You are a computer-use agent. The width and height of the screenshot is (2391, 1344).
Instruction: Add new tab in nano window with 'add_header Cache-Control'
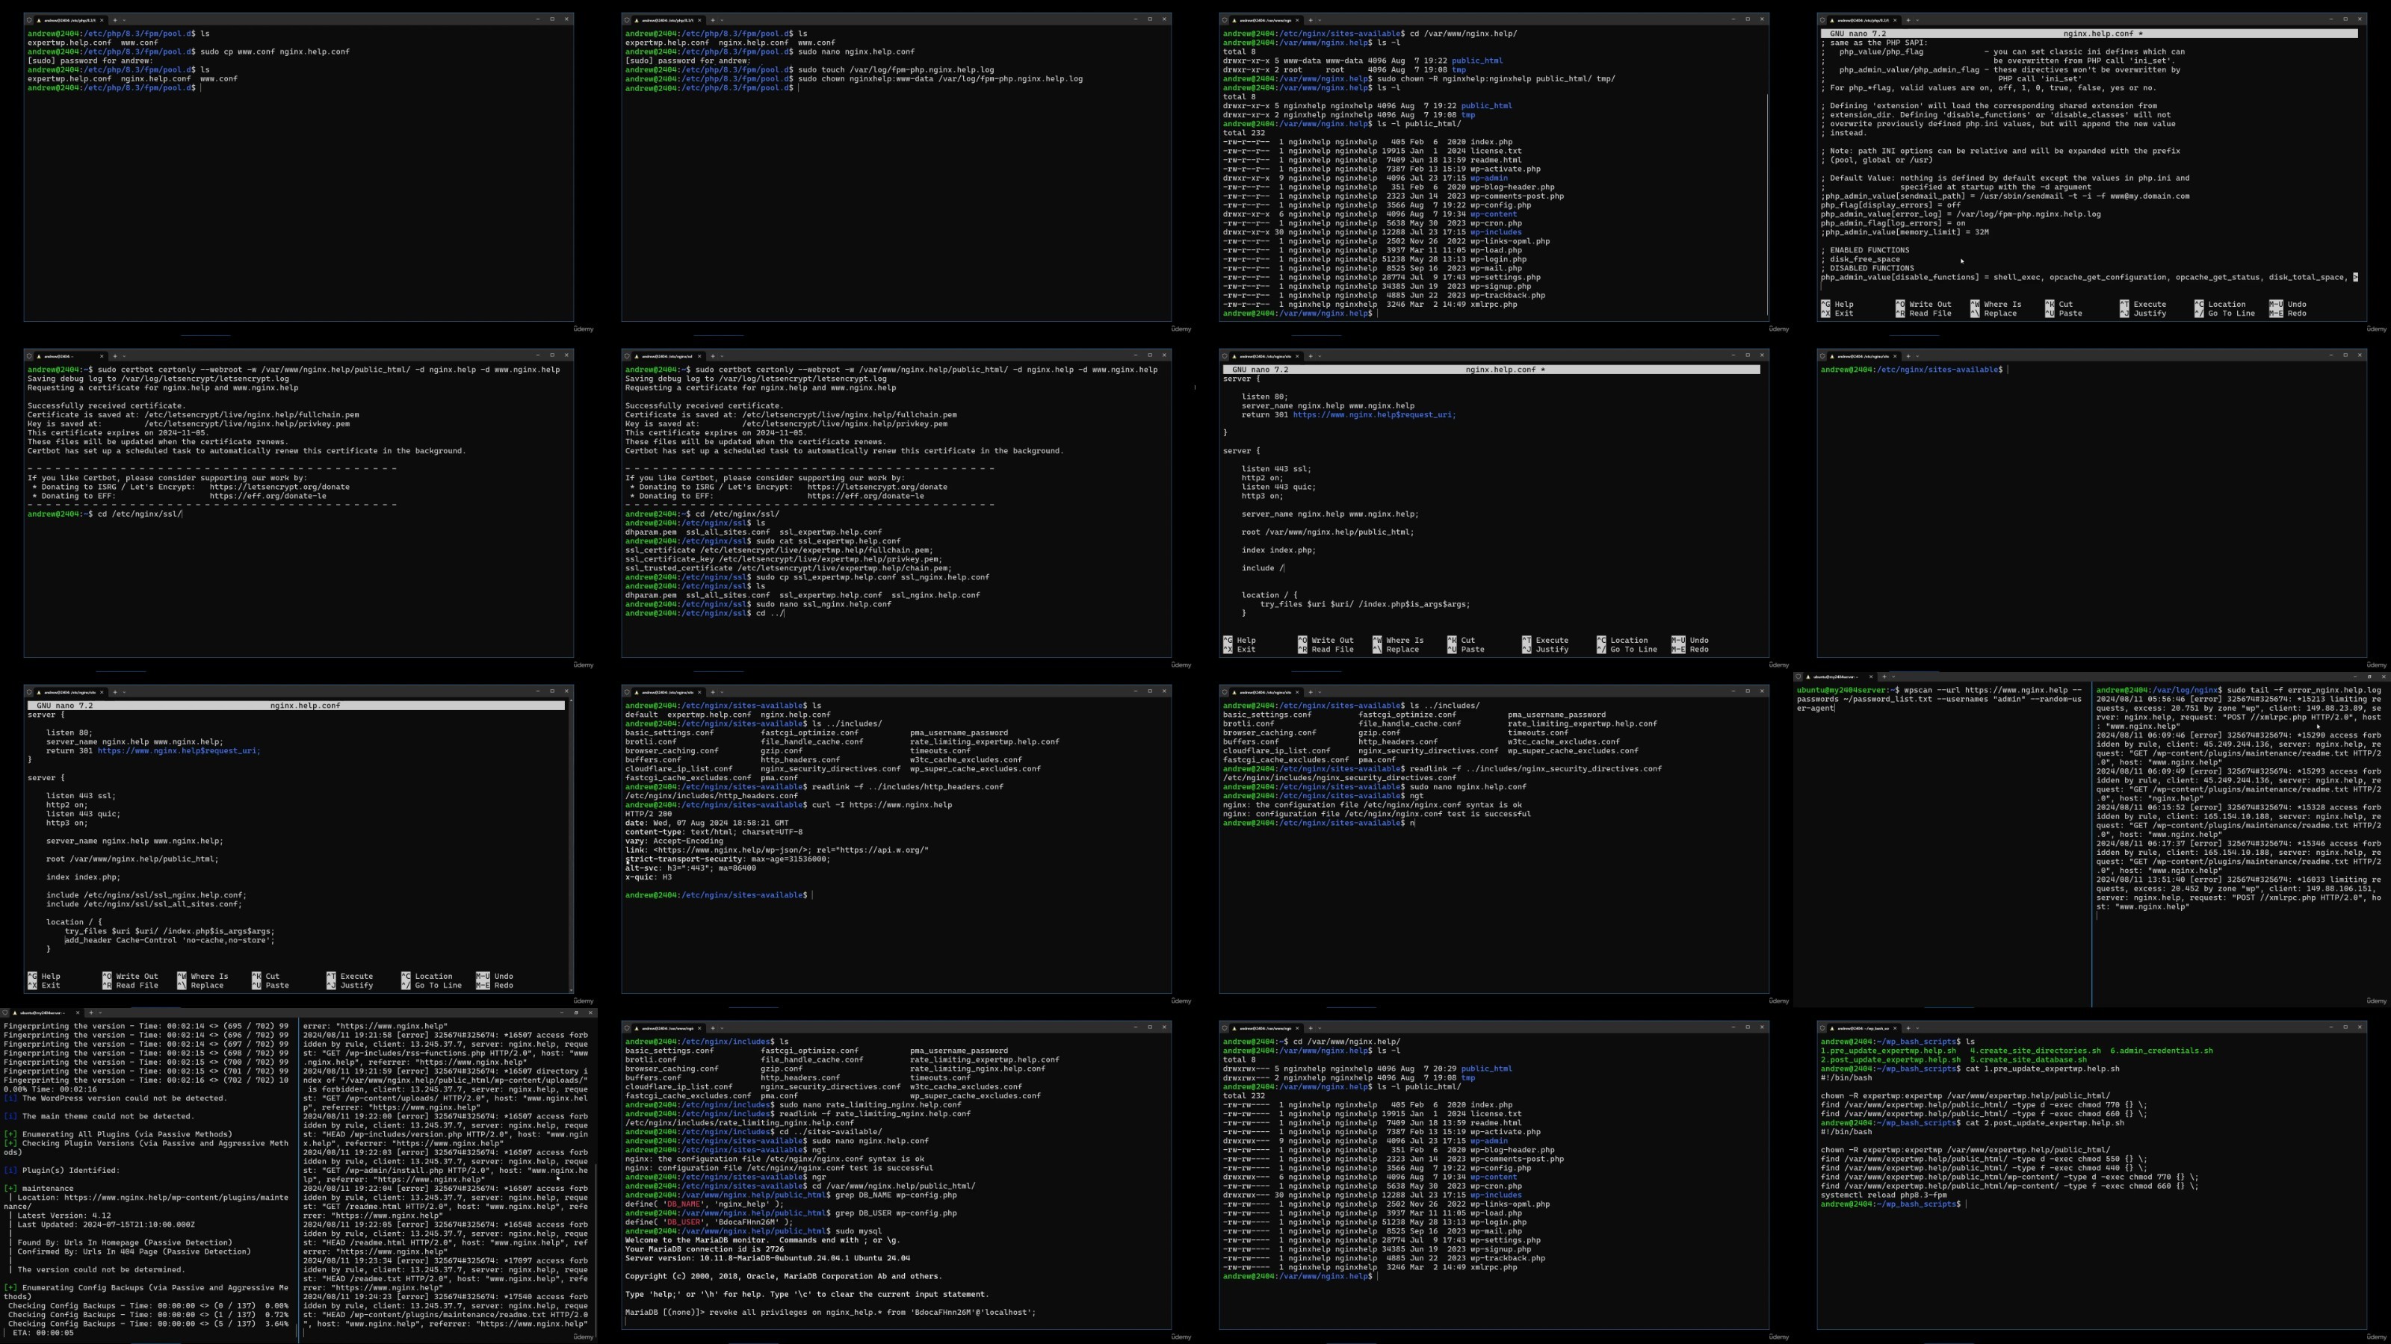point(115,692)
